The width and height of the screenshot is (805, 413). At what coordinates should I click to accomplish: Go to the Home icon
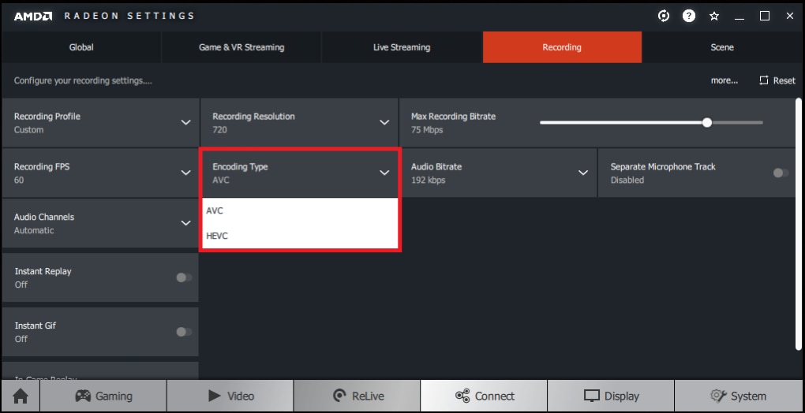point(21,396)
